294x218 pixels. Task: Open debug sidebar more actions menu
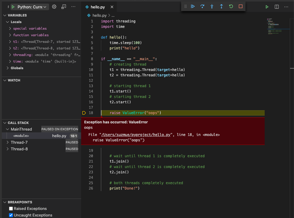pos(73,7)
